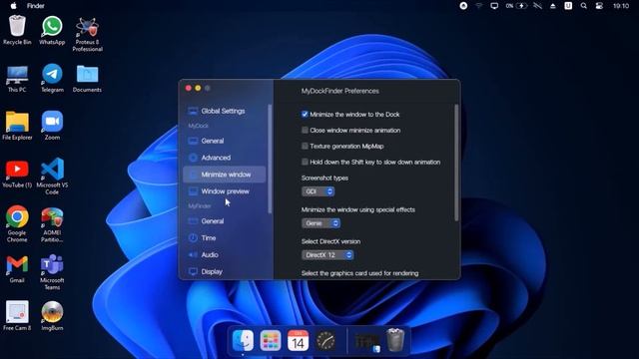Click the clock time in the menu bar
This screenshot has height=359, width=639.
point(621,6)
